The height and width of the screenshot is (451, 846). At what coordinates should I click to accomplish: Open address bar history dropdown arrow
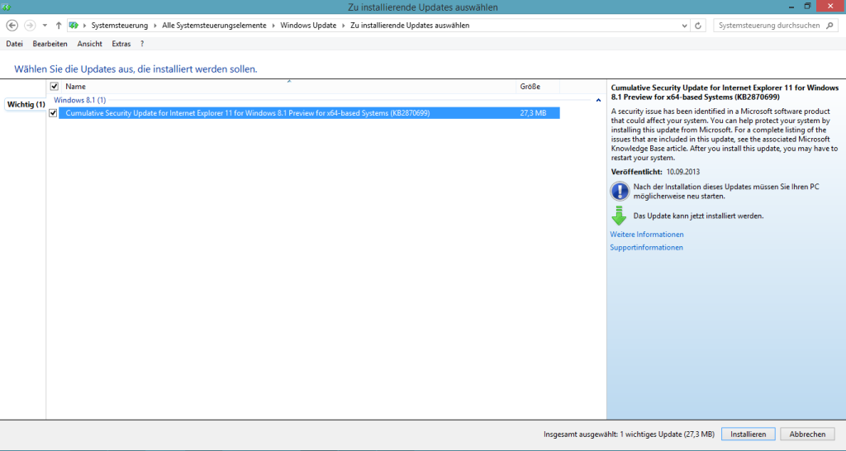pyautogui.click(x=685, y=26)
